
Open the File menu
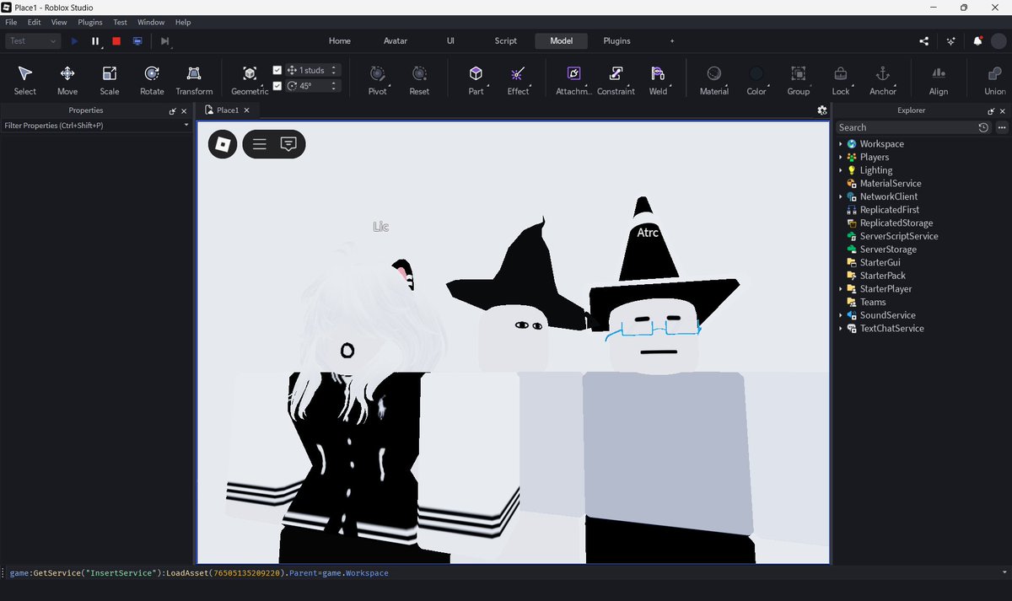[x=11, y=22]
